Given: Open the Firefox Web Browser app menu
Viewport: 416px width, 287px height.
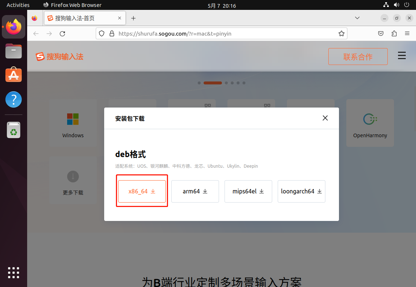Looking at the screenshot, I should tap(72, 5).
